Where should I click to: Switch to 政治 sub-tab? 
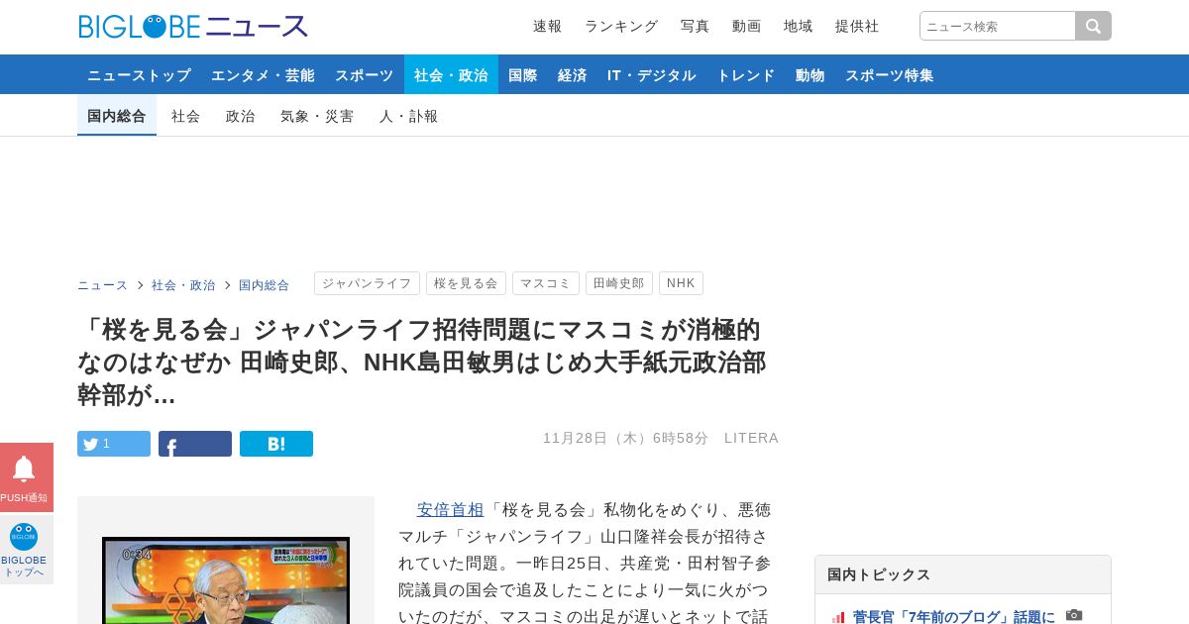point(241,116)
